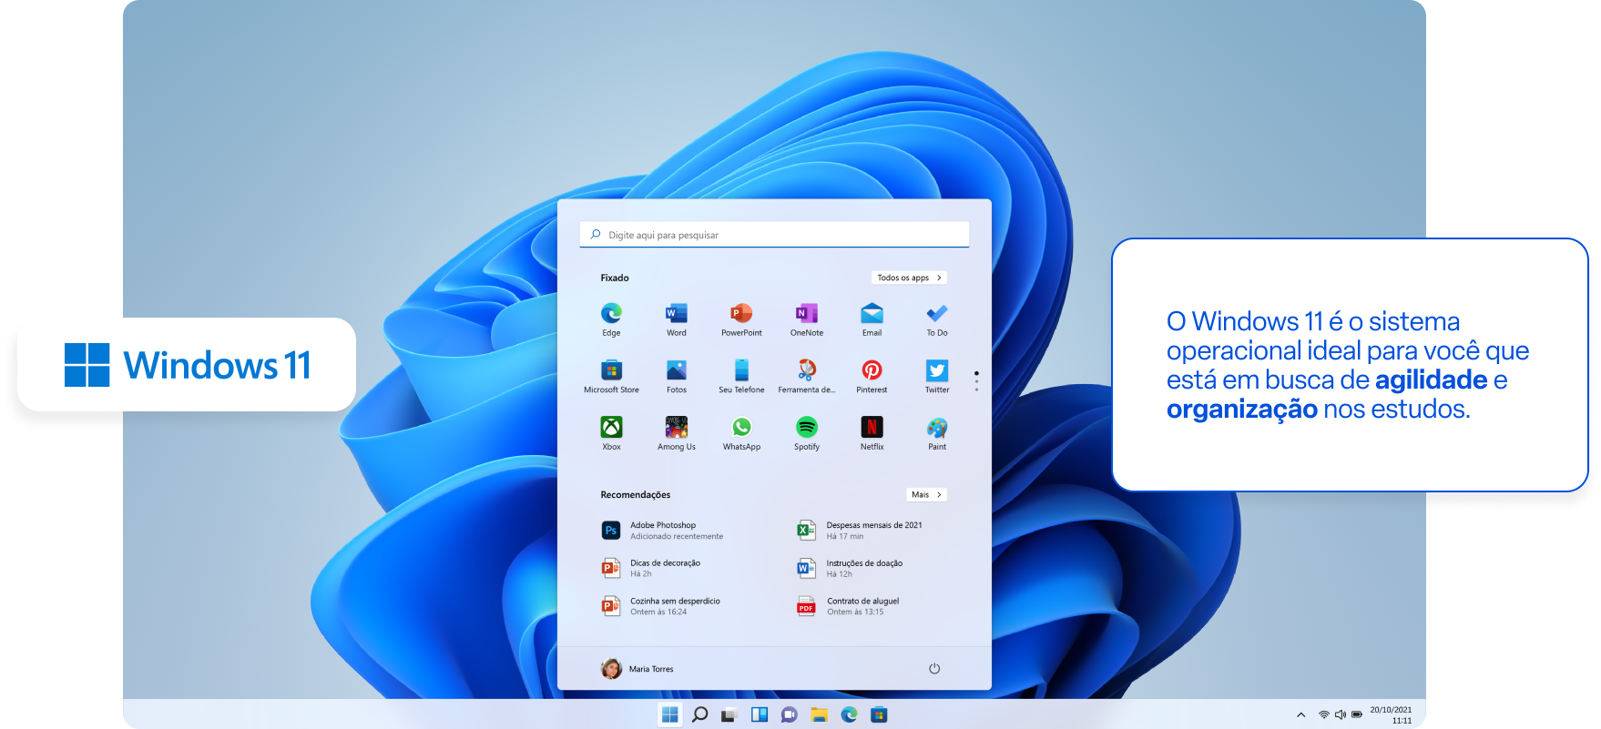This screenshot has height=729, width=1601.
Task: Click Todos os apps button
Action: [x=910, y=278]
